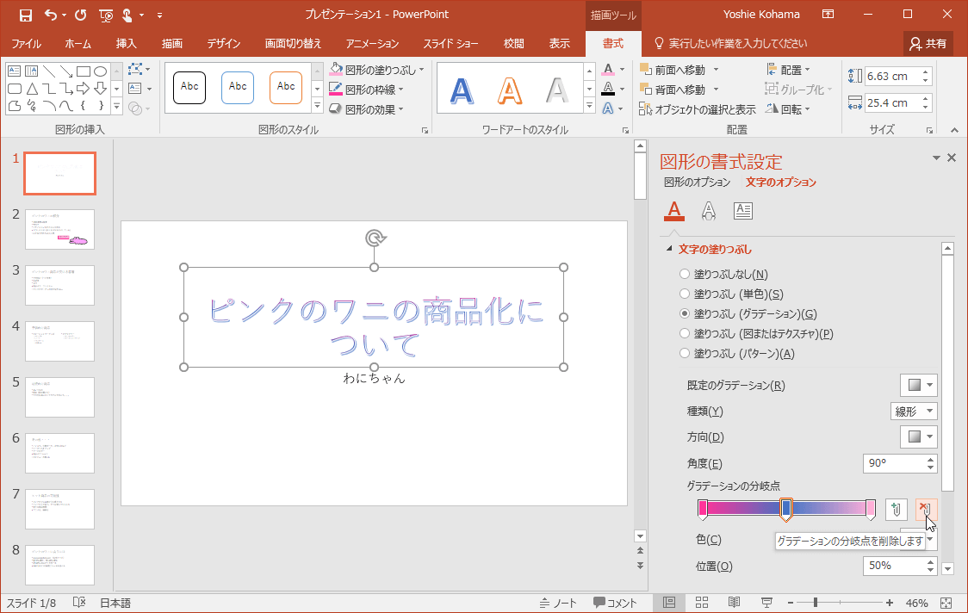The image size is (968, 613).
Task: Select slide 2 thumbnail
Action: click(59, 229)
